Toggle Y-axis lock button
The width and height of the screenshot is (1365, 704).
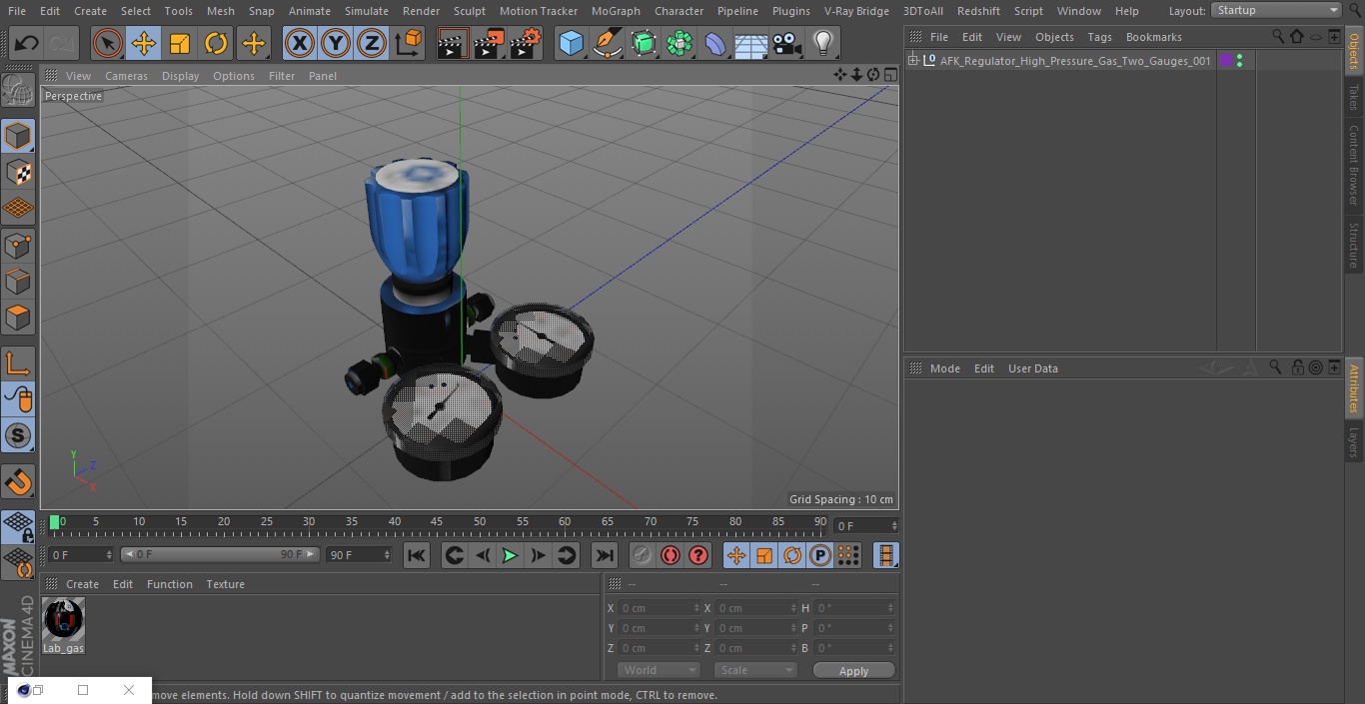(336, 44)
